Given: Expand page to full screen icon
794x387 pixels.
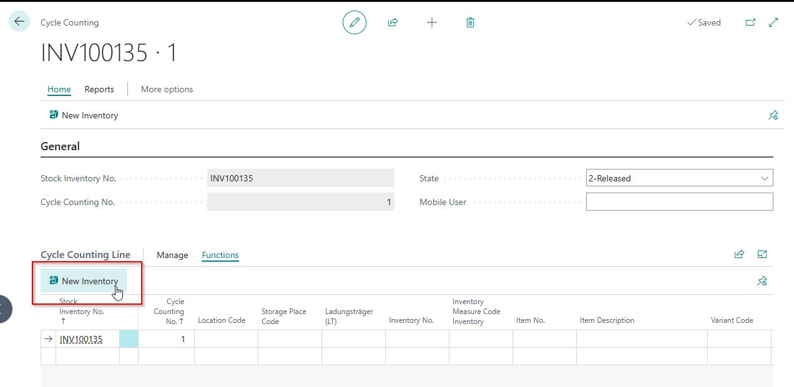Looking at the screenshot, I should [773, 22].
